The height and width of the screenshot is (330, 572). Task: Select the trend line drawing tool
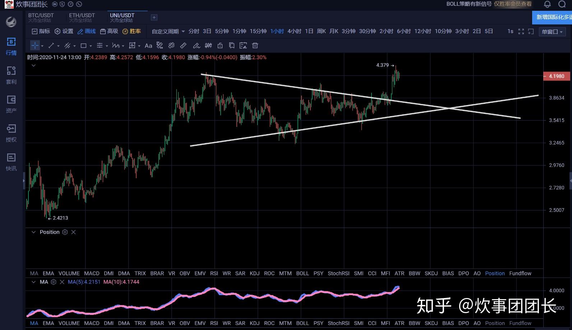51,46
